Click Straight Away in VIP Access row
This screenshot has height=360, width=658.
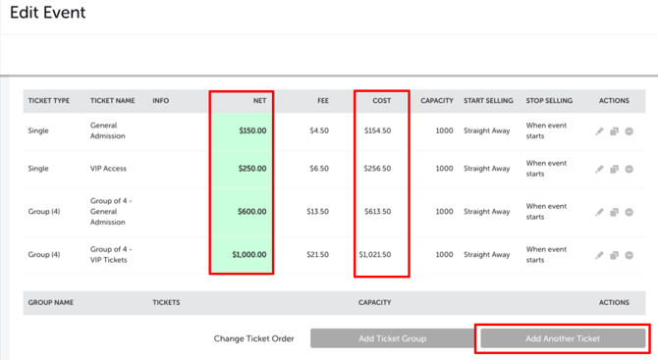coord(487,169)
